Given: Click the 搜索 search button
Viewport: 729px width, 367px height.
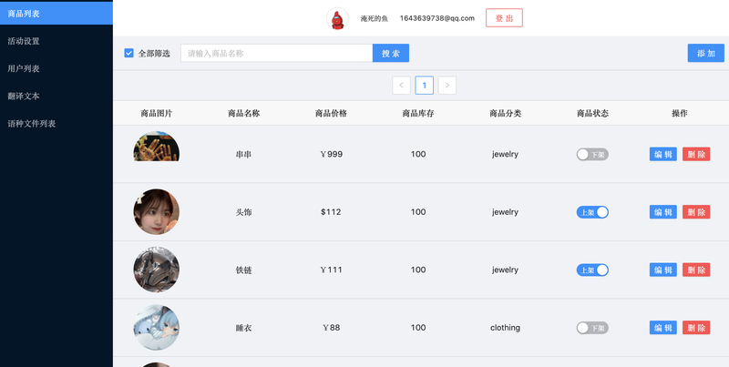Looking at the screenshot, I should 391,53.
